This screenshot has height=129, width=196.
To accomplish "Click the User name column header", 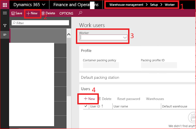I will [x=121, y=106].
